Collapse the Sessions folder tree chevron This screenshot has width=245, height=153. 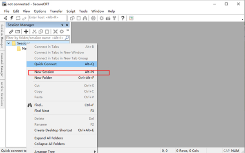pos(9,43)
